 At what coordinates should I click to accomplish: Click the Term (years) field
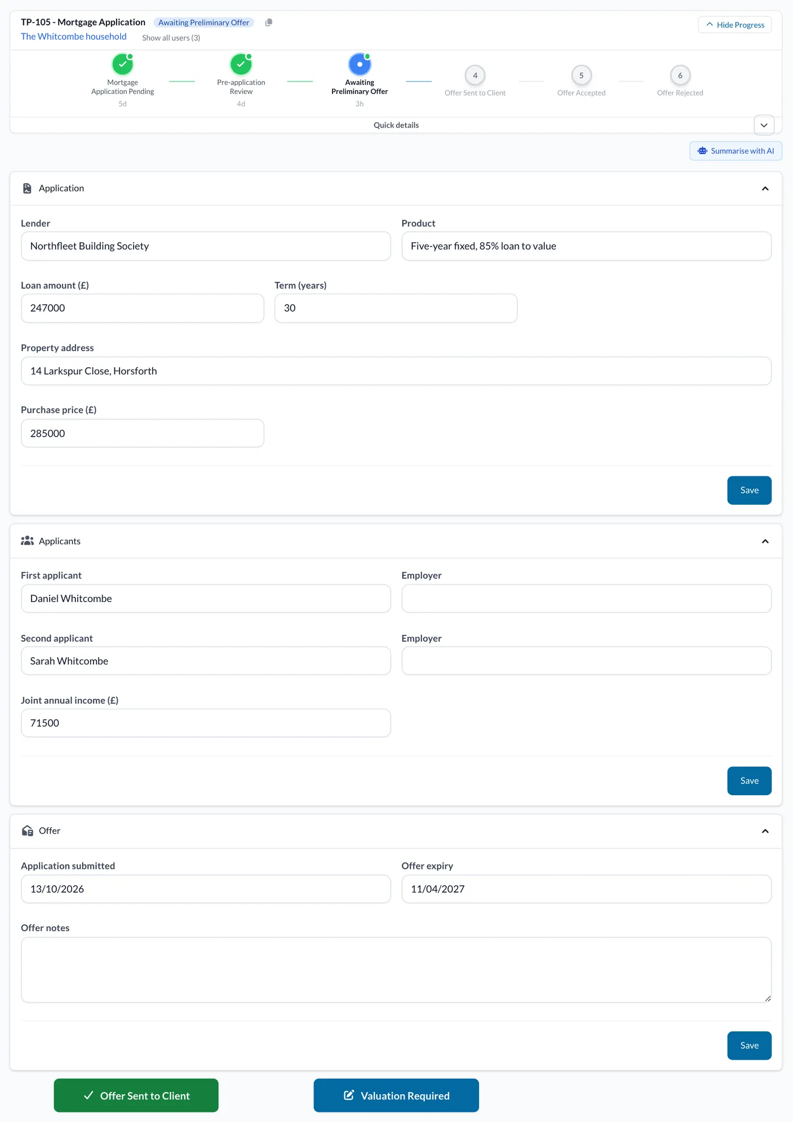(x=396, y=308)
